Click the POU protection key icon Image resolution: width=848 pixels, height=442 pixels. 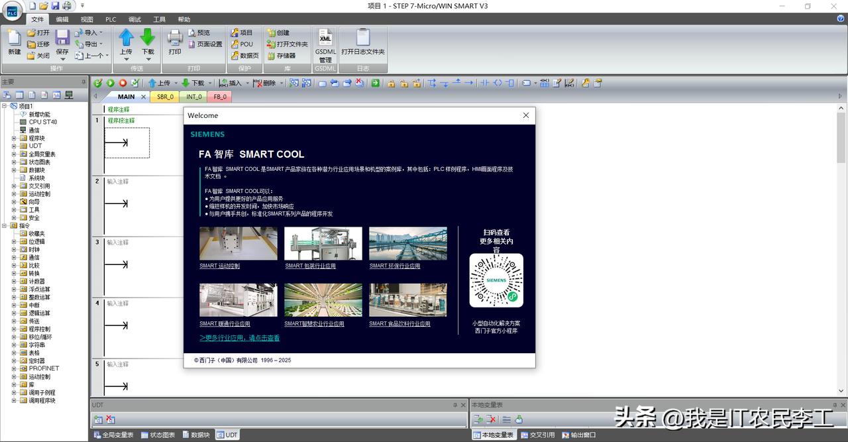point(235,44)
